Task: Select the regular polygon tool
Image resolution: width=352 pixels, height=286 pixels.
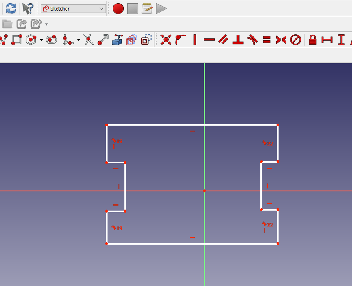Action: 31,40
